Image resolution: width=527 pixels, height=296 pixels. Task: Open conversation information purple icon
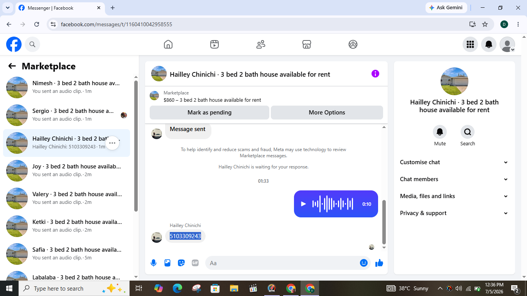pyautogui.click(x=375, y=74)
